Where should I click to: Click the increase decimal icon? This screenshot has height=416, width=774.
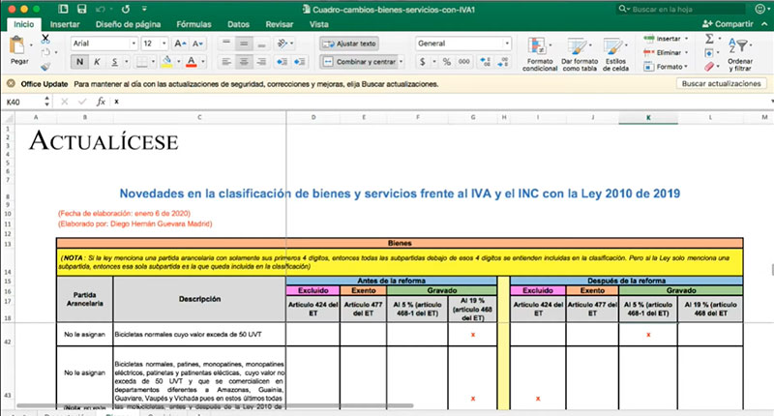pos(486,62)
